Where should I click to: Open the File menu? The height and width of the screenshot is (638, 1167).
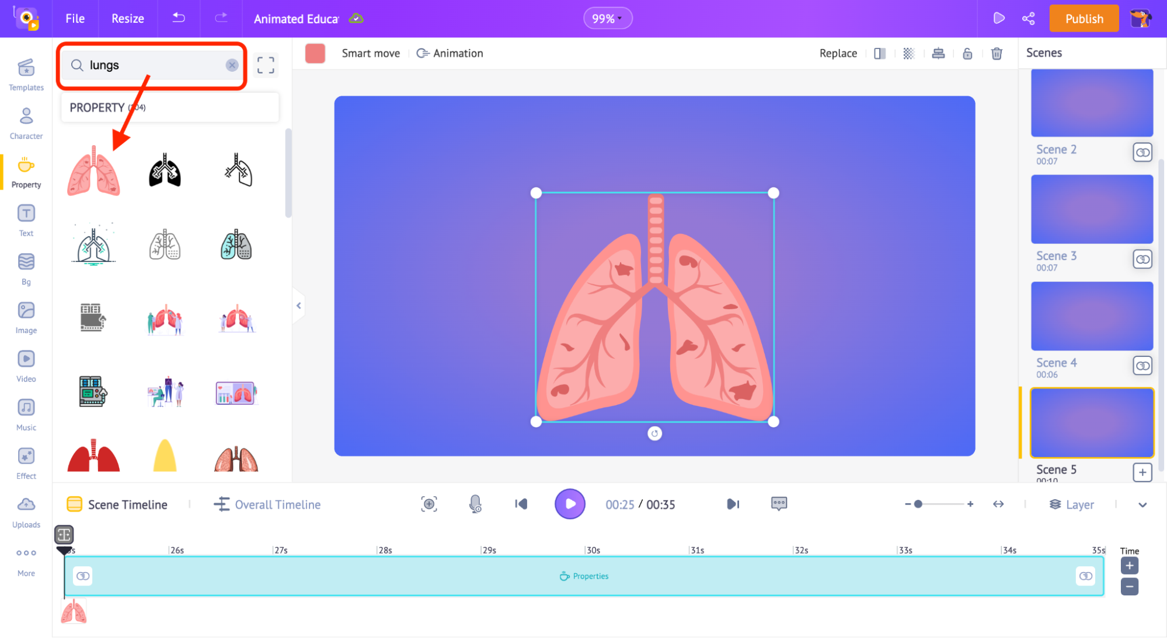[75, 19]
